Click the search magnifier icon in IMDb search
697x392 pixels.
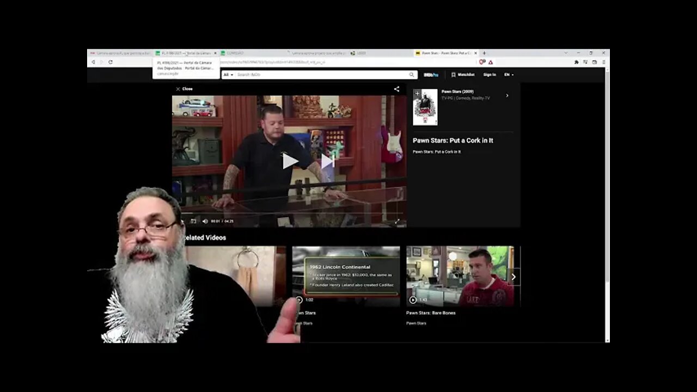412,75
